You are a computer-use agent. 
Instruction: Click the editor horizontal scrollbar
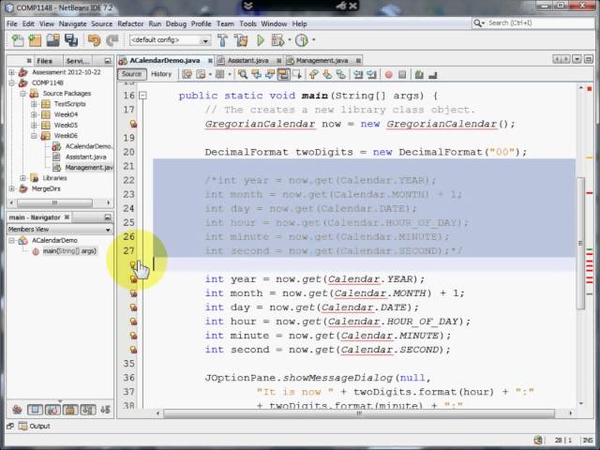pyautogui.click(x=359, y=413)
